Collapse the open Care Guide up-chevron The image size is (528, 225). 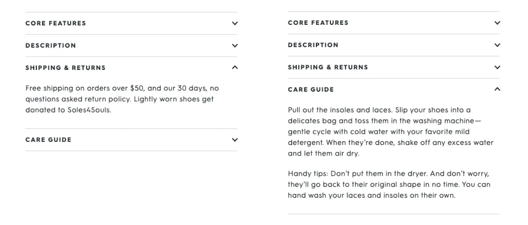click(497, 89)
